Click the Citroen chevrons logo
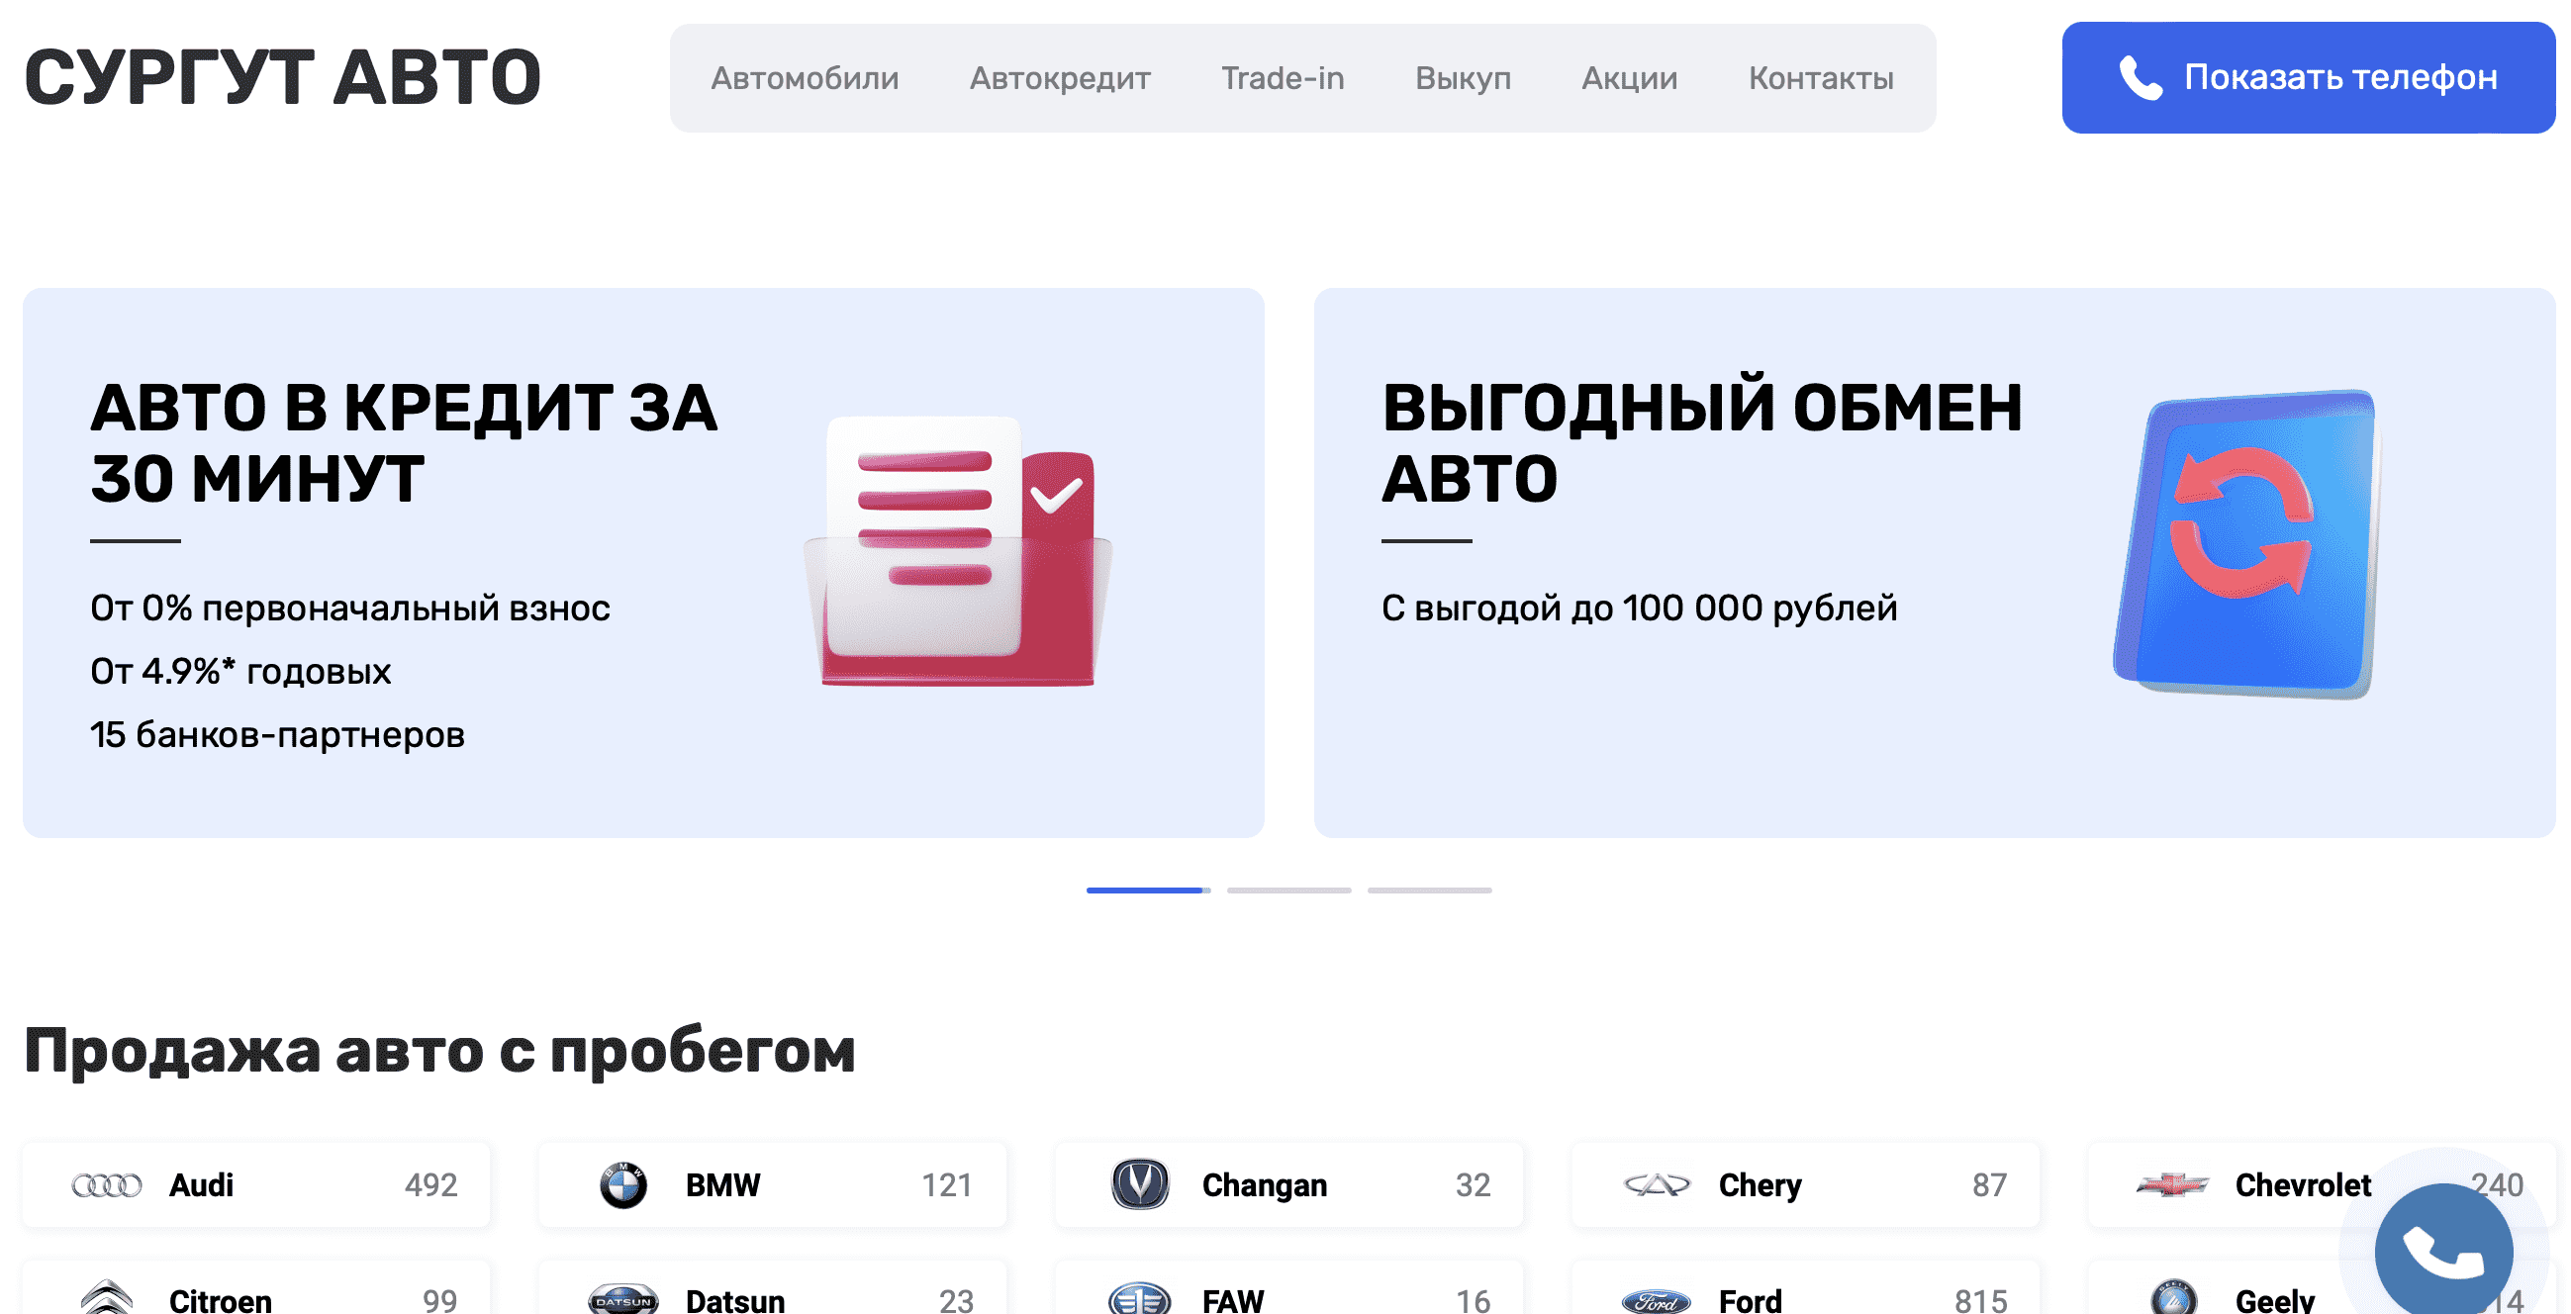 point(110,1299)
